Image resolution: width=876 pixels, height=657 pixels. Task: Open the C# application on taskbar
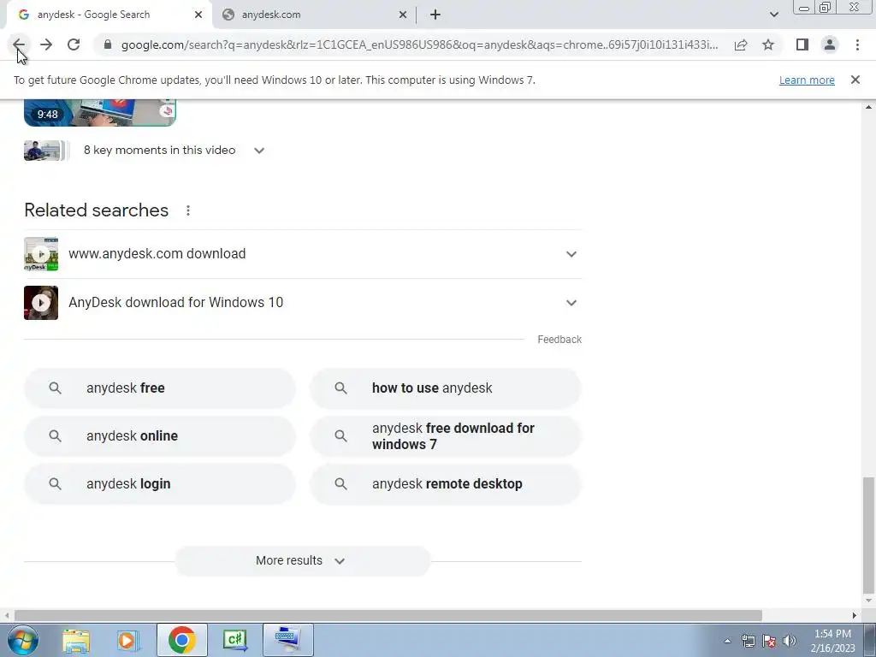tap(234, 640)
